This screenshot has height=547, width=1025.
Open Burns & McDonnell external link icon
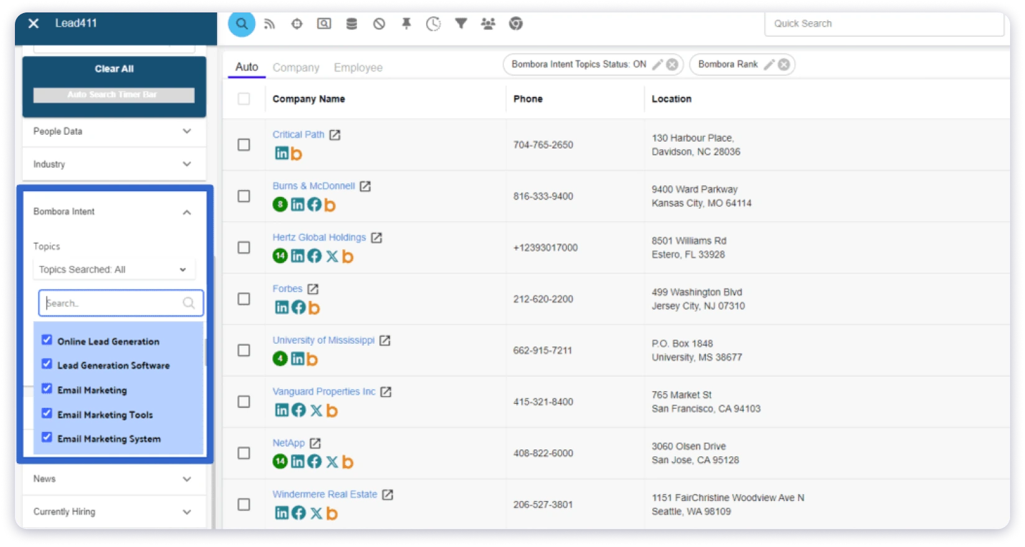click(365, 186)
